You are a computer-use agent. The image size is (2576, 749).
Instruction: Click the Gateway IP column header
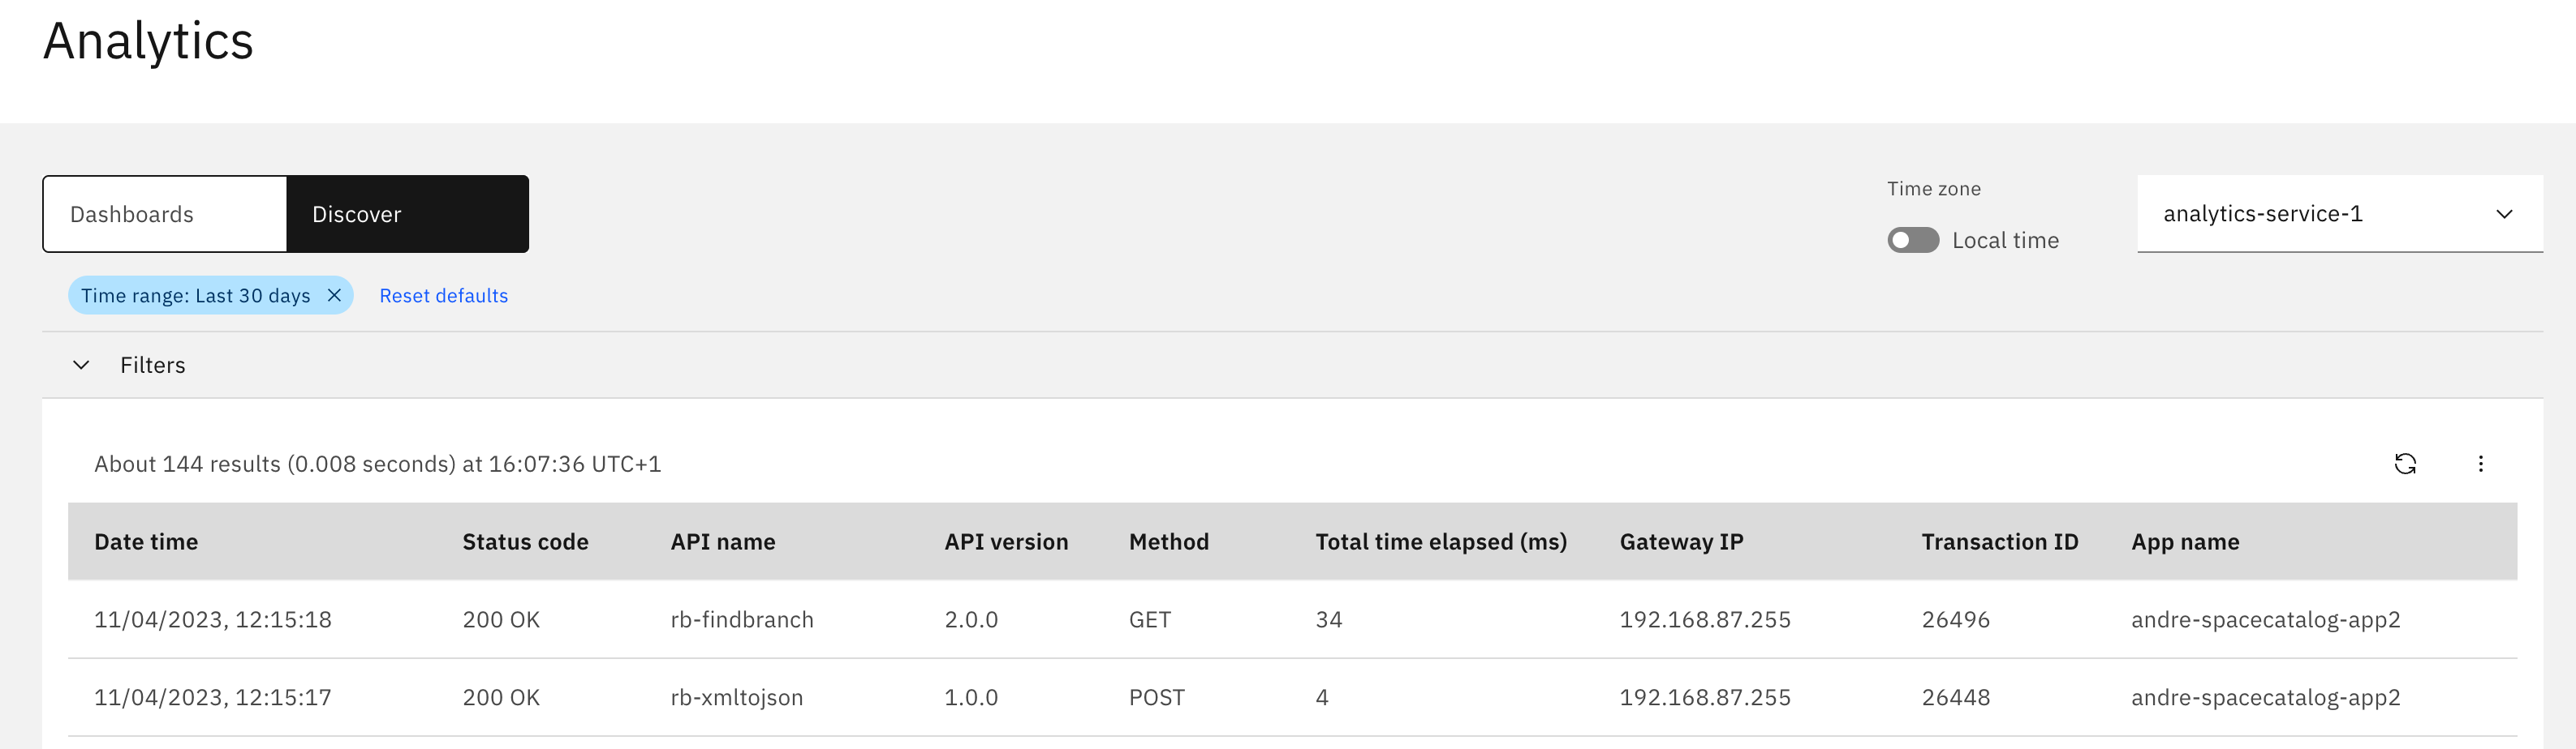tap(1681, 541)
